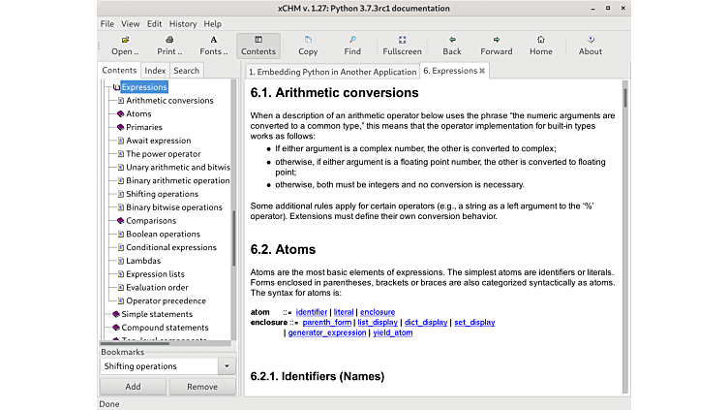Open the History menu
Image resolution: width=728 pixels, height=410 pixels.
coord(183,23)
